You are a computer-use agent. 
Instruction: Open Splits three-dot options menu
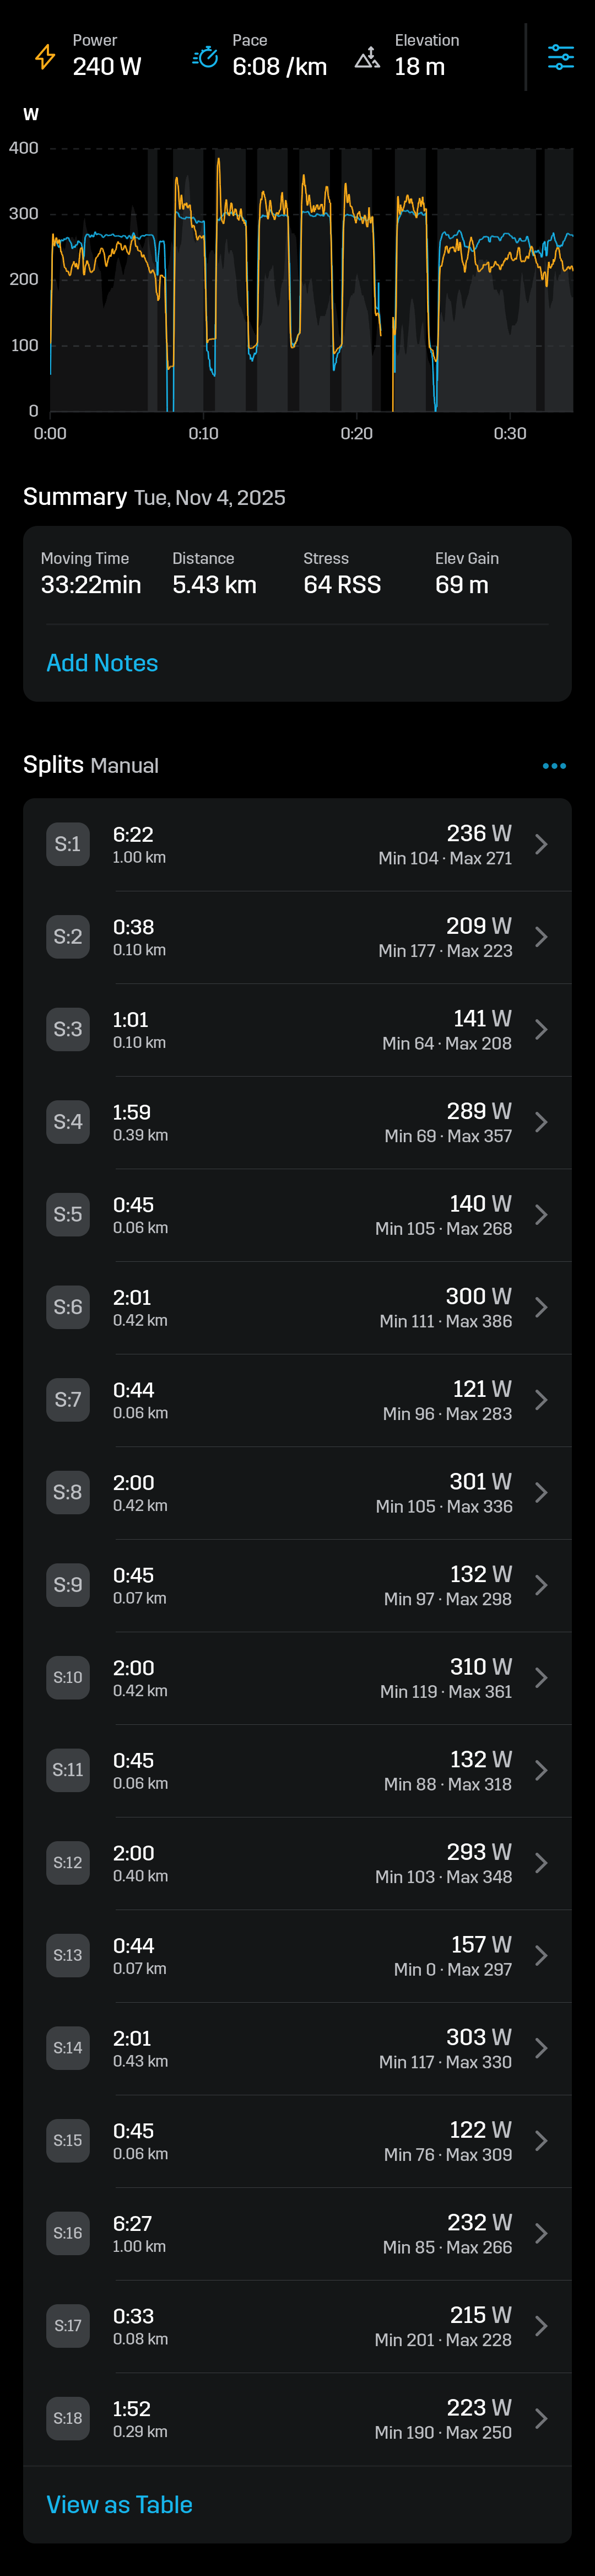tap(554, 766)
